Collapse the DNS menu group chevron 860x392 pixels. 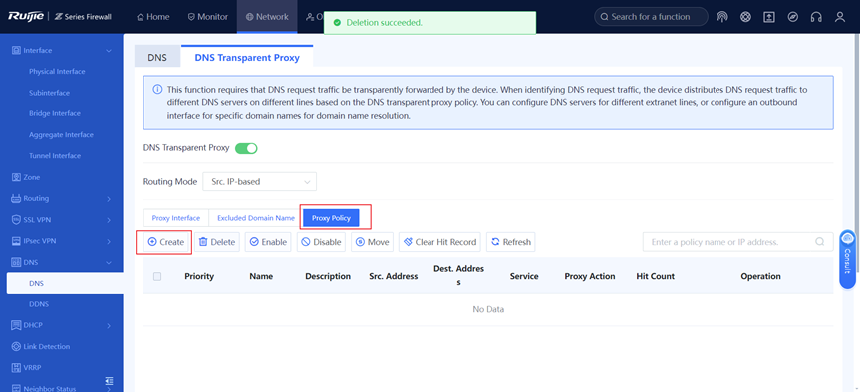[109, 262]
